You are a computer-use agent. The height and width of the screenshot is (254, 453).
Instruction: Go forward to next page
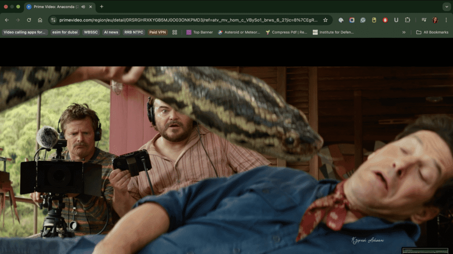pos(18,20)
